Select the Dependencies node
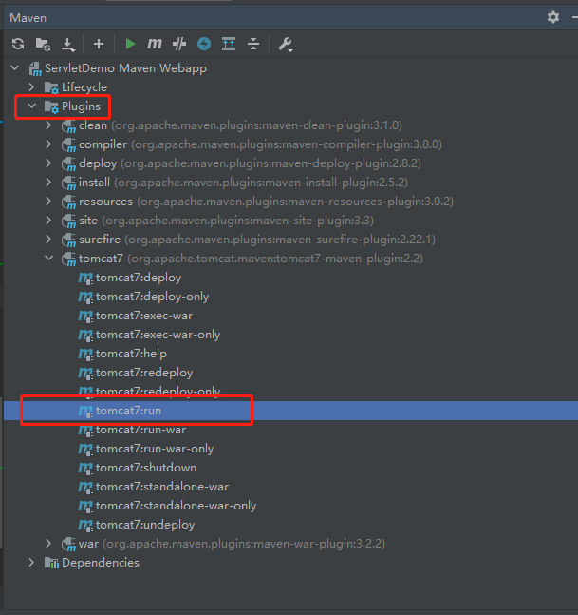Viewport: 578px width, 615px height. [x=101, y=563]
